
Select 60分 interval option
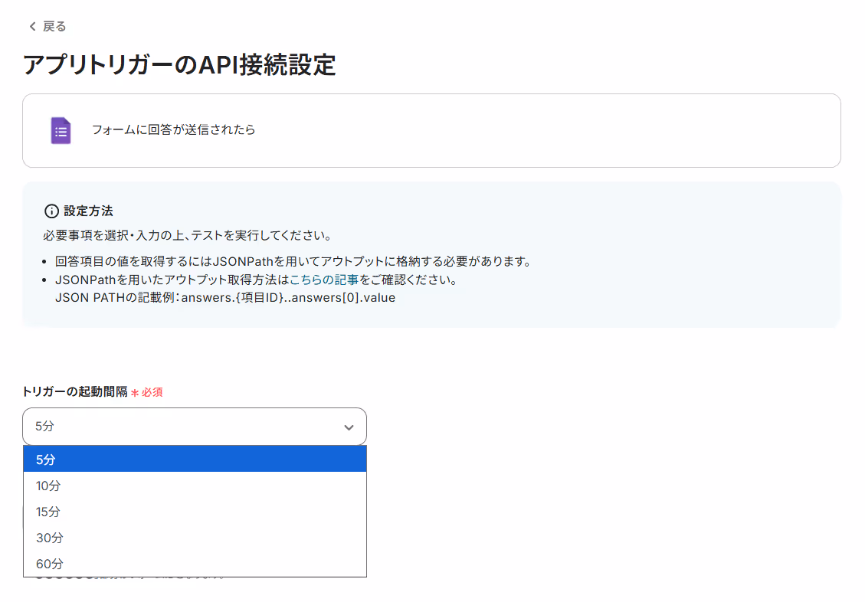[195, 564]
